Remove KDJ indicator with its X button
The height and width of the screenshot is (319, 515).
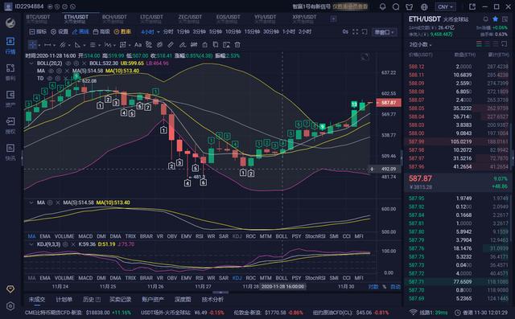click(73, 244)
